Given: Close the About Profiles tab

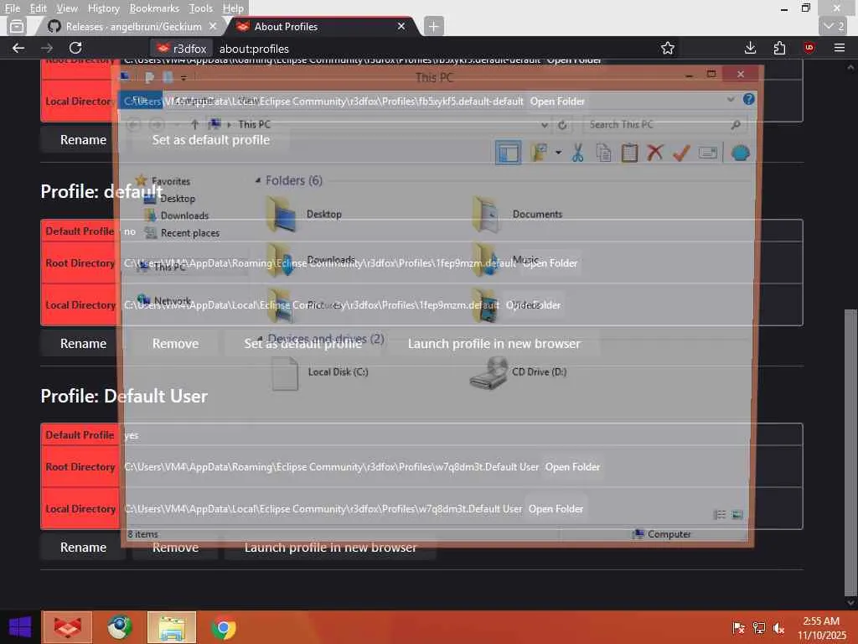Looking at the screenshot, I should click(401, 26).
